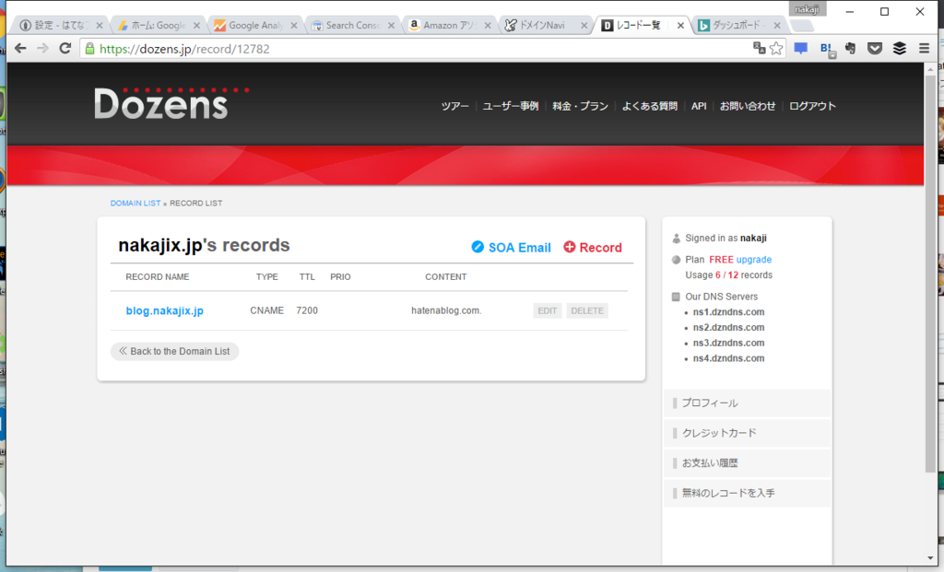Click the red plus icon to add a Record
Image resolution: width=944 pixels, height=572 pixels.
pos(570,247)
